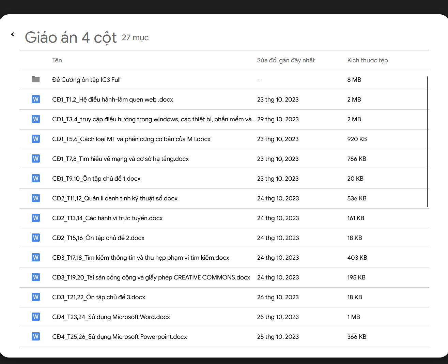448x364 pixels.
Task: Click Word icon for CĐ2_T11,12_Quản lí danh tính file
Action: tap(36, 198)
